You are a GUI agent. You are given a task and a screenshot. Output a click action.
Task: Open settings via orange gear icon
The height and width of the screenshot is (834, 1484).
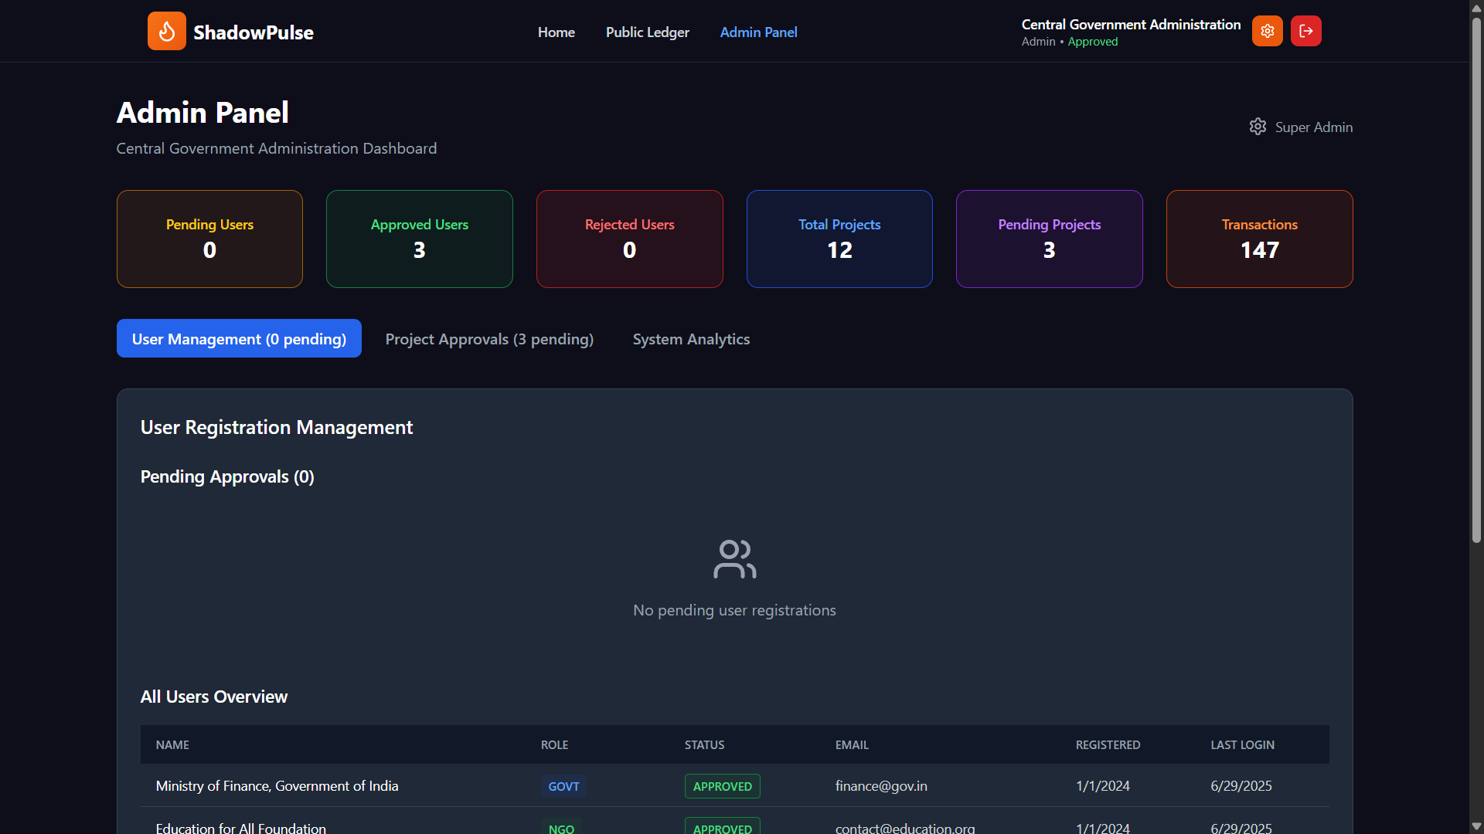click(1267, 32)
